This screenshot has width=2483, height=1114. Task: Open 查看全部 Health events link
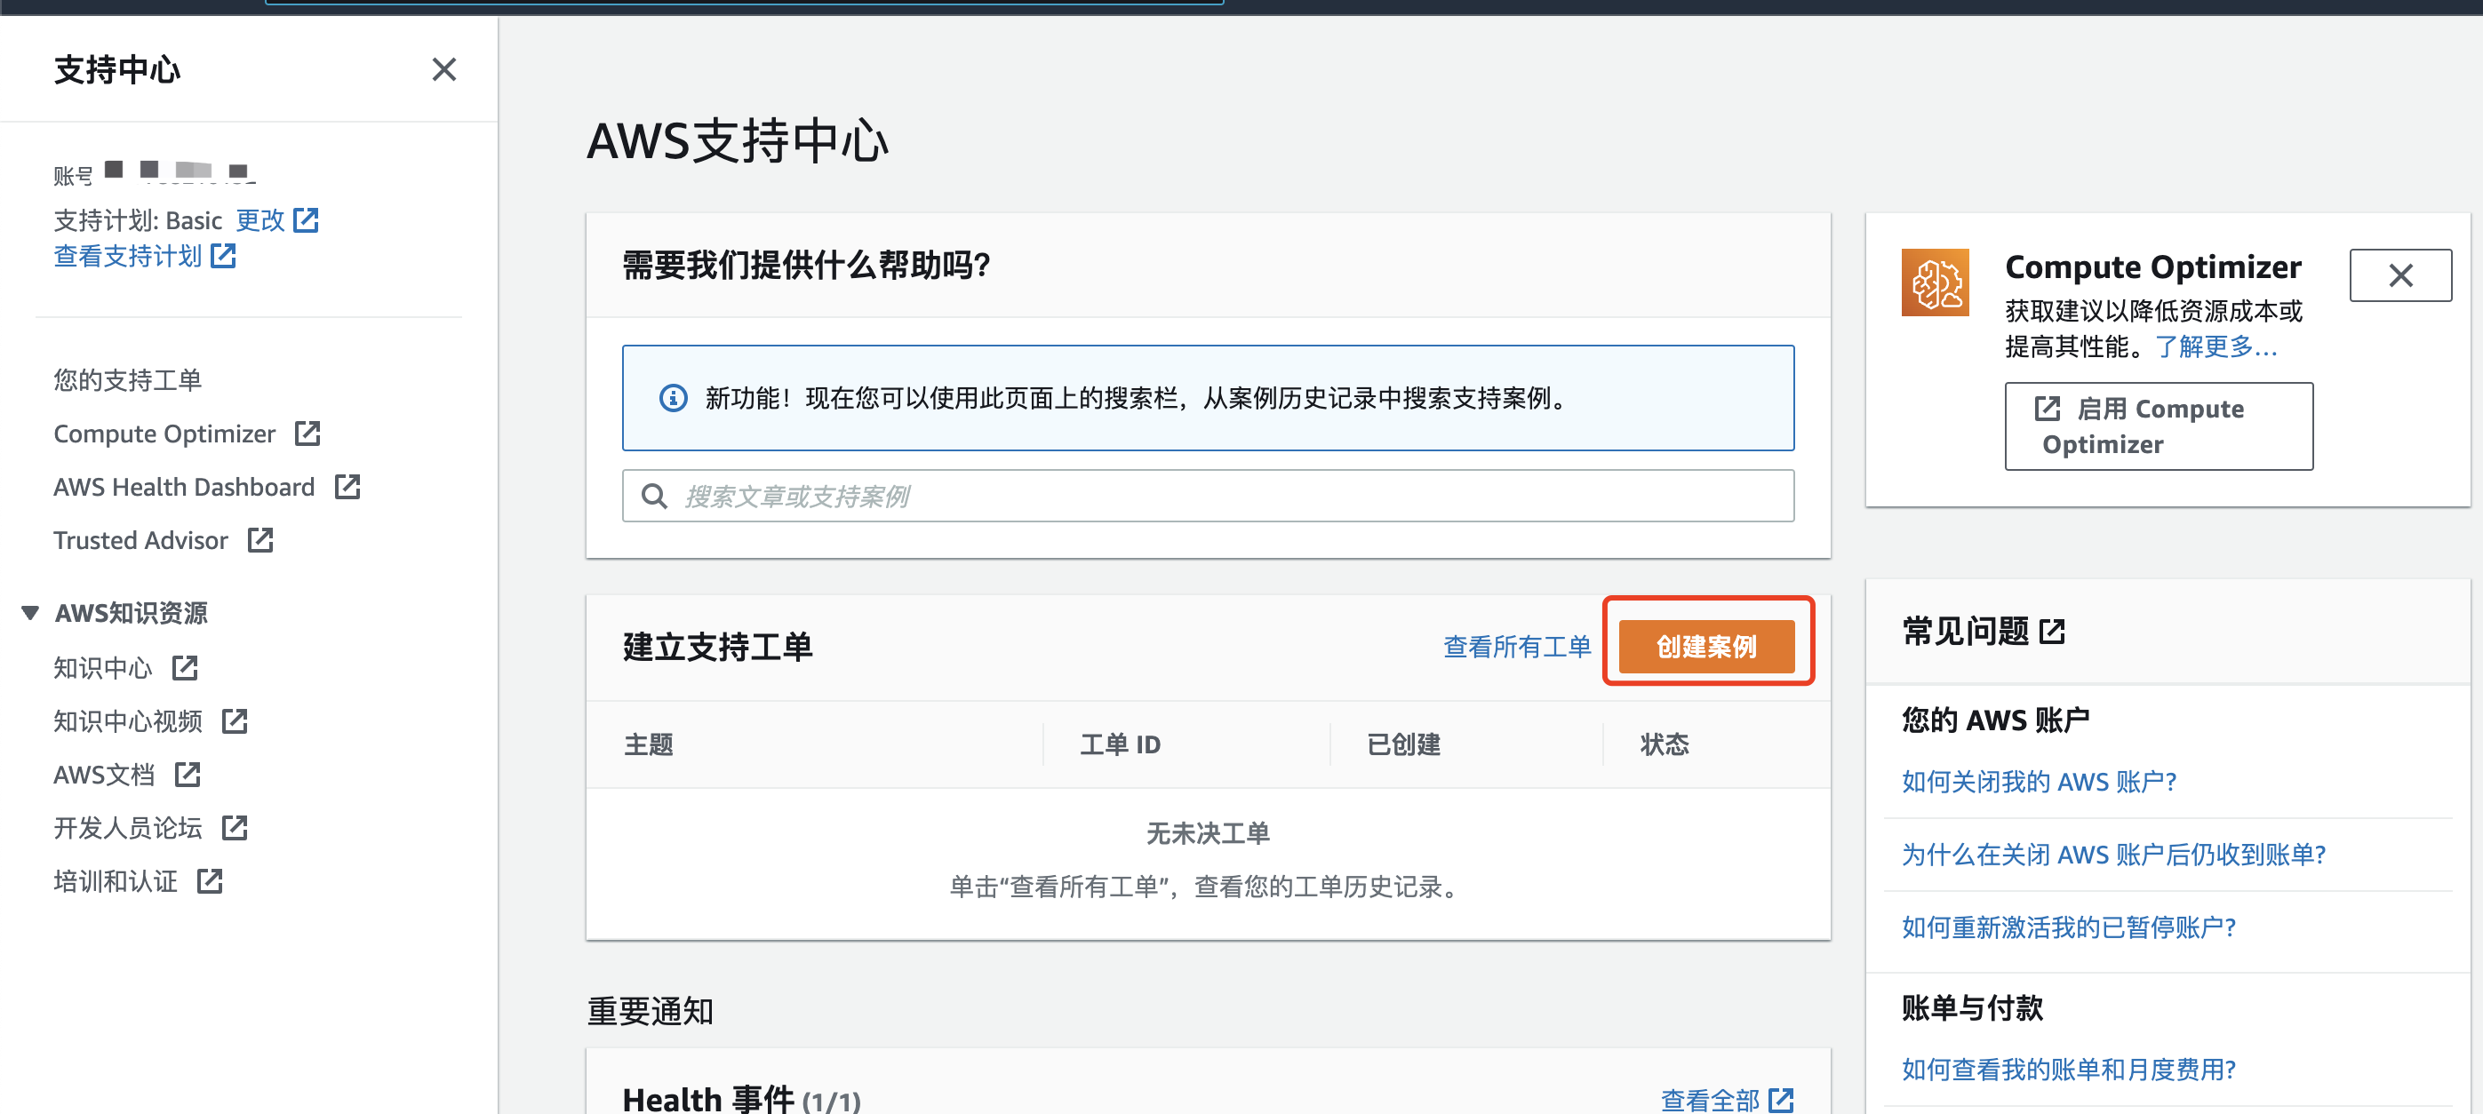(1710, 1100)
